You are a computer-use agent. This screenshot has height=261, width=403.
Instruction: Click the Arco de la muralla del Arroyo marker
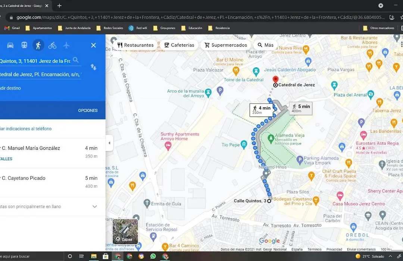click(x=208, y=92)
